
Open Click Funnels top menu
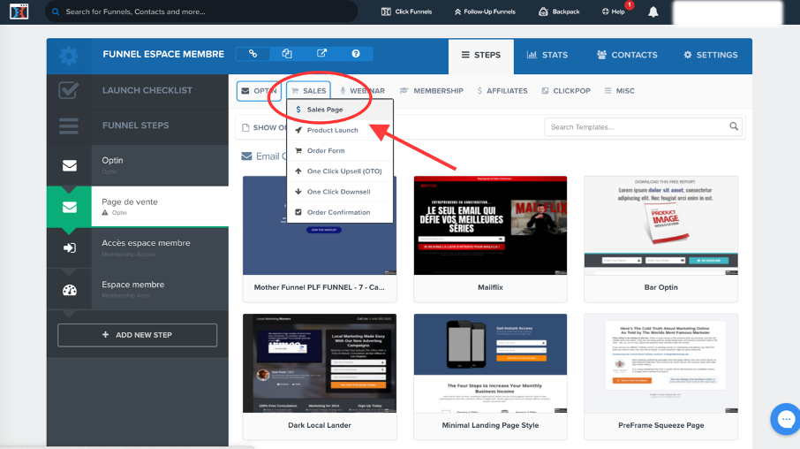[407, 11]
